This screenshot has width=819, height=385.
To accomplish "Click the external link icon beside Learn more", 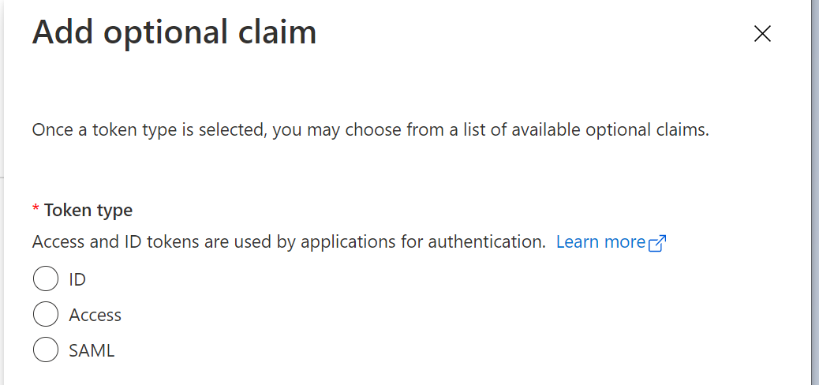I will (657, 243).
